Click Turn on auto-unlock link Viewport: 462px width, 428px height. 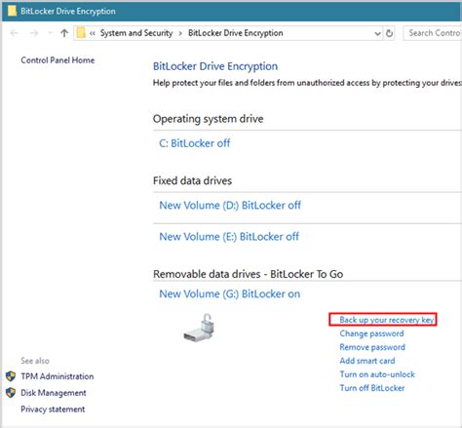click(377, 374)
